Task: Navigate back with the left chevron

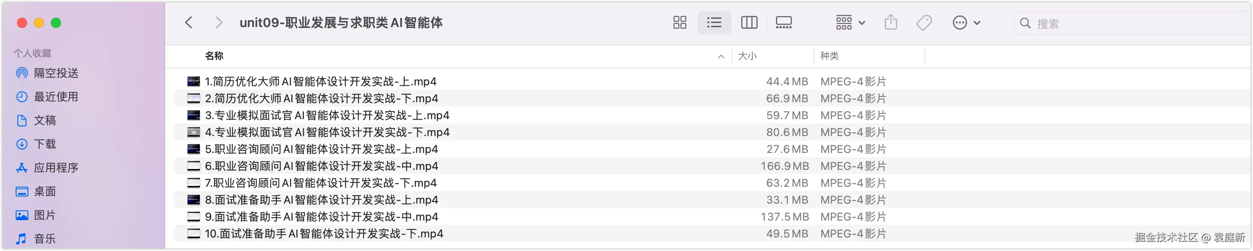Action: (189, 22)
